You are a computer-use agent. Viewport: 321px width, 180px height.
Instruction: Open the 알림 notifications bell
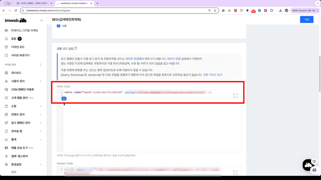pyautogui.click(x=6, y=39)
